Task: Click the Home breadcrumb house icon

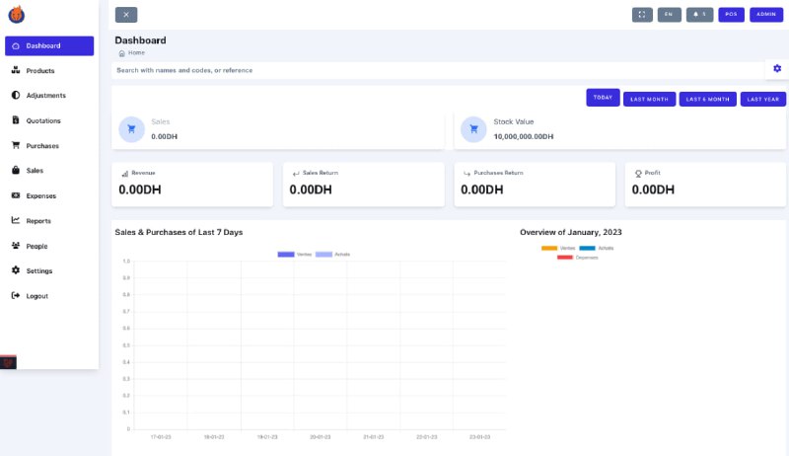Action: (x=121, y=53)
